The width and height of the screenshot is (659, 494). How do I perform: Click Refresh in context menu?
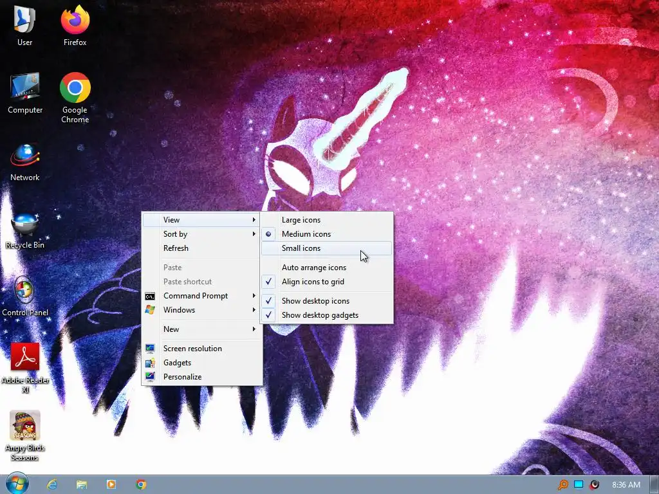(x=201, y=248)
